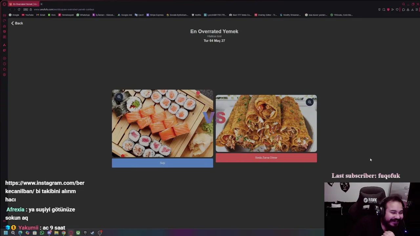Switch to Opera in taskbar
Viewport: 420px width, 236px height.
click(71, 233)
